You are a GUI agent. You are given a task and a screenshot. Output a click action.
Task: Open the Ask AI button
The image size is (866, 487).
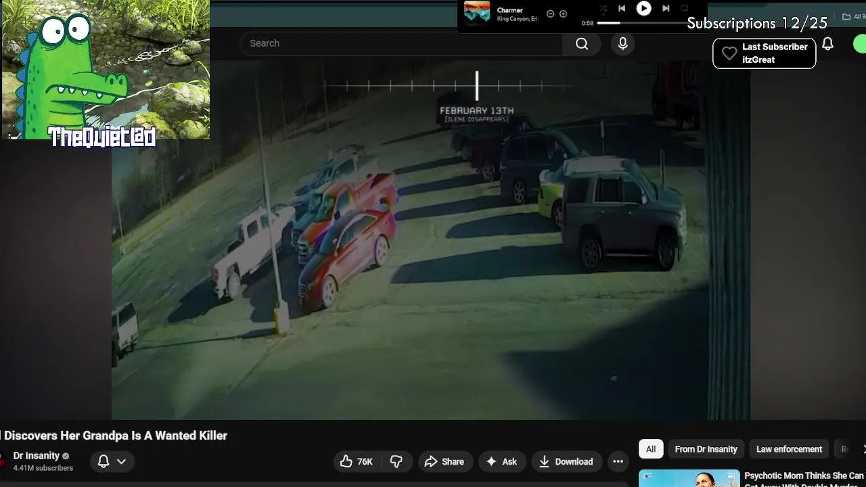pos(501,461)
